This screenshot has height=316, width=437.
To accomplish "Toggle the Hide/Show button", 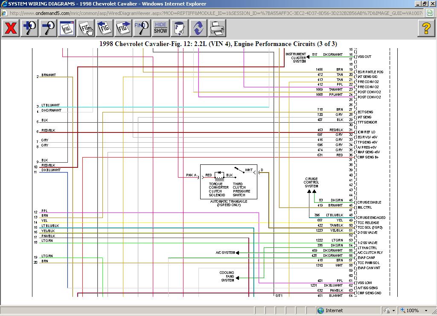I will pyautogui.click(x=160, y=29).
